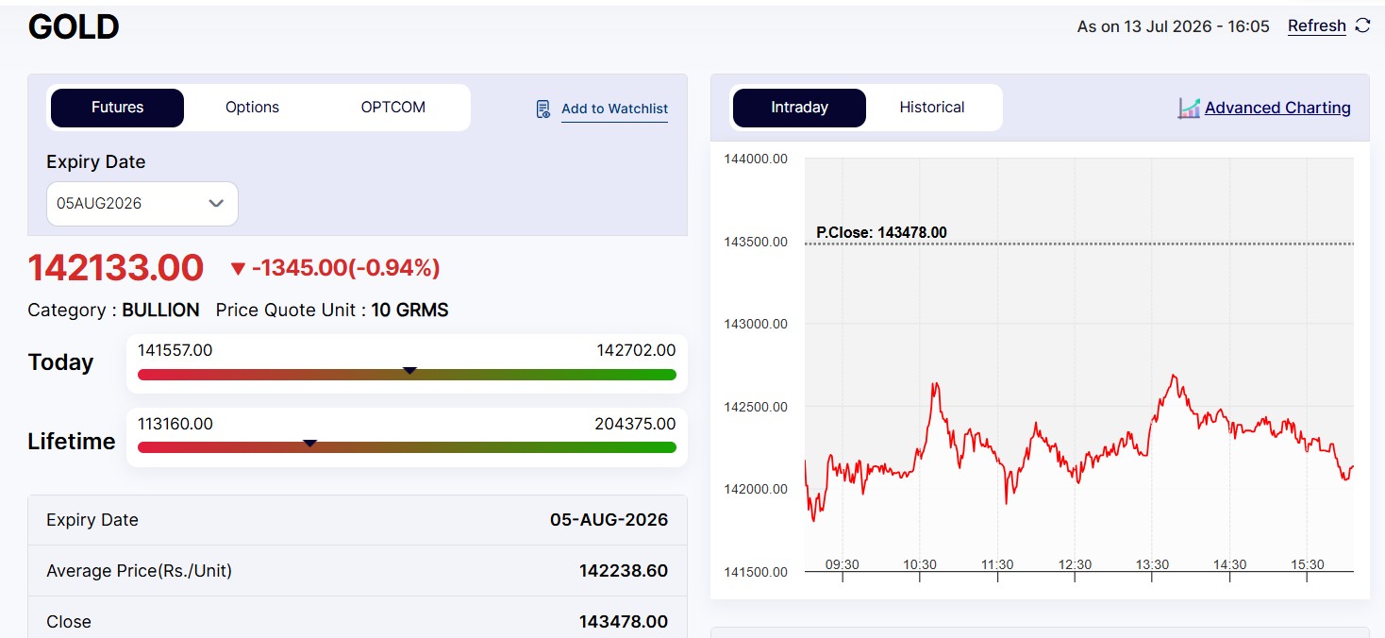Click the watchlist document icon
This screenshot has height=638, width=1385.
click(x=543, y=109)
